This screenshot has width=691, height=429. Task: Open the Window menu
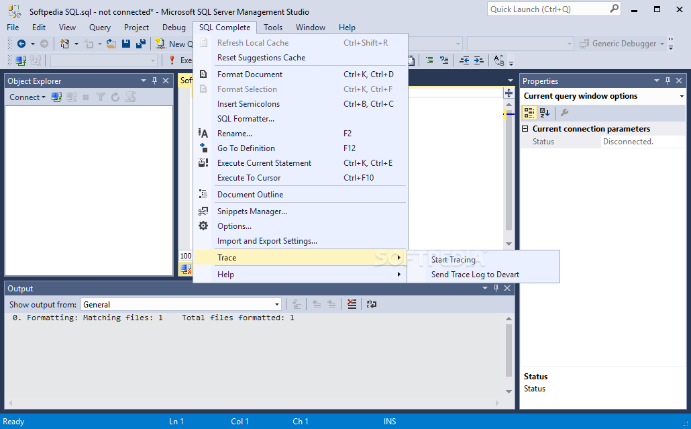(310, 28)
